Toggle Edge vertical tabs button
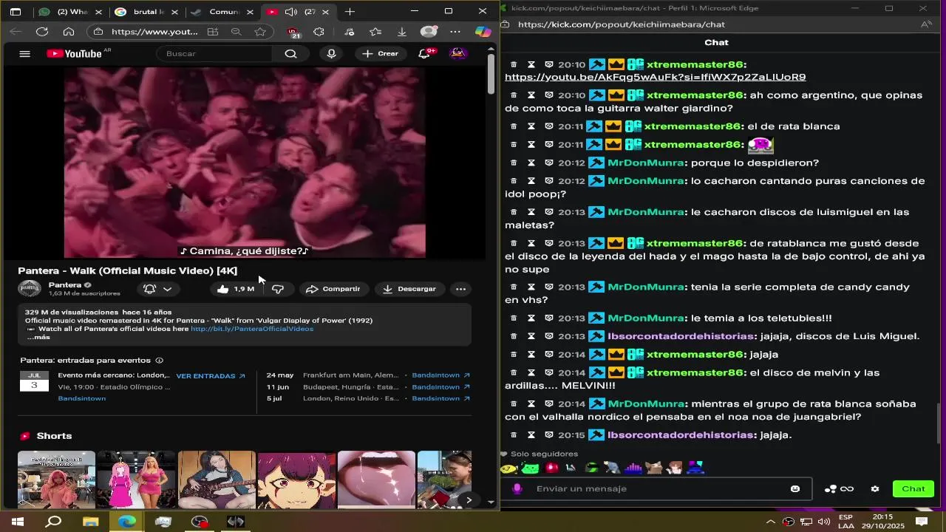The height and width of the screenshot is (532, 946). pos(16,12)
